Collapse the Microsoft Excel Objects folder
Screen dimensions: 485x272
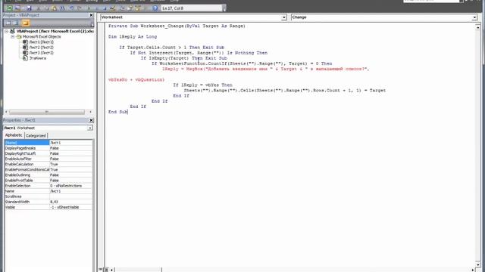tap(13, 37)
